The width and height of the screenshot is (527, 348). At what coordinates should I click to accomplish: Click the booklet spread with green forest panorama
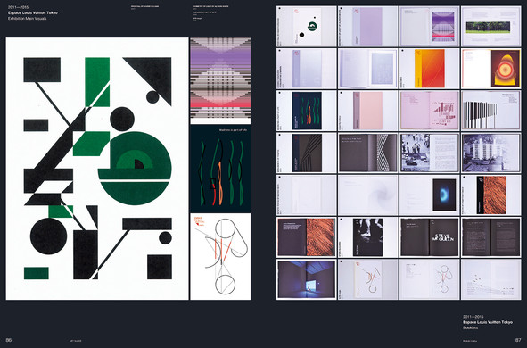tap(491, 26)
